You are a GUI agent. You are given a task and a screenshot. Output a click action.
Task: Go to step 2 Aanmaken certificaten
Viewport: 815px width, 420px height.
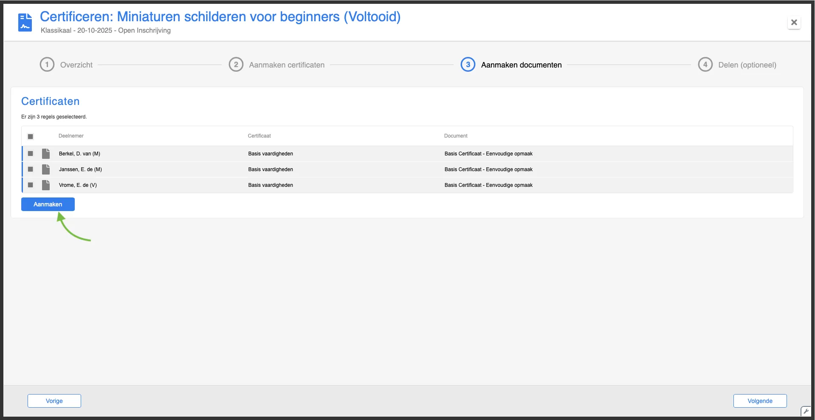tap(276, 65)
